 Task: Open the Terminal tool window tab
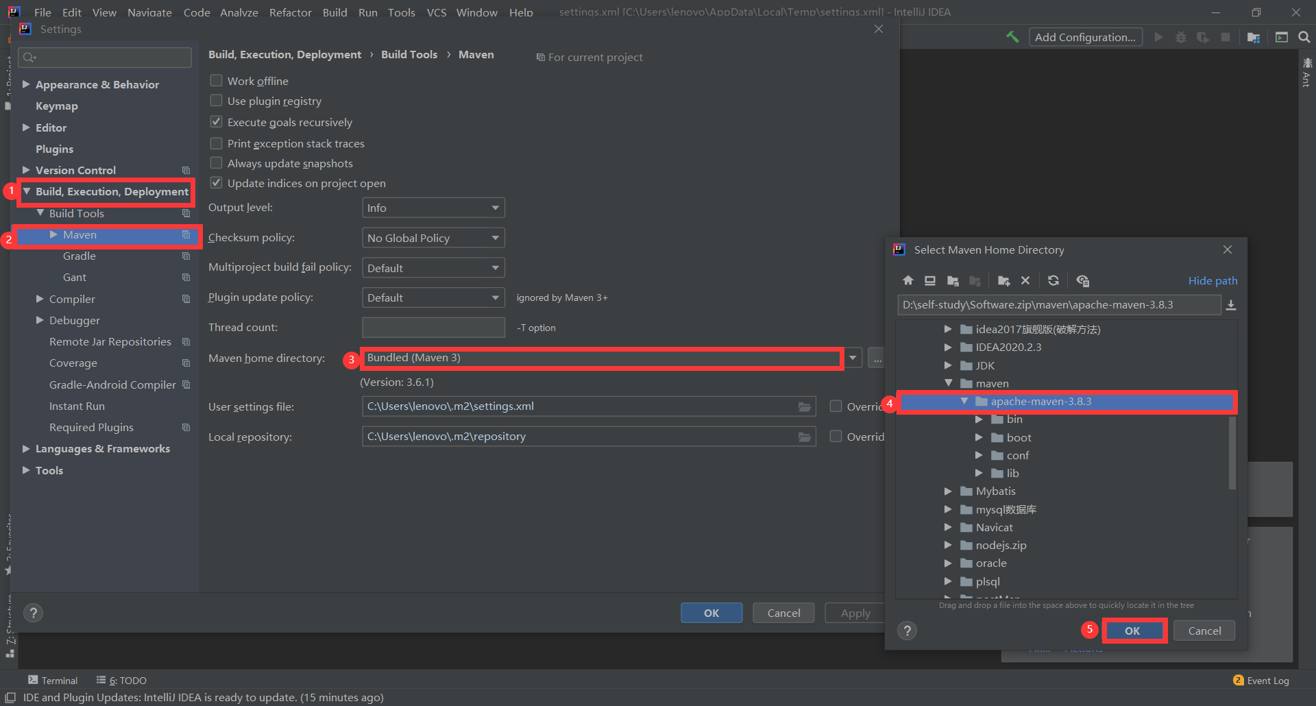pyautogui.click(x=53, y=680)
